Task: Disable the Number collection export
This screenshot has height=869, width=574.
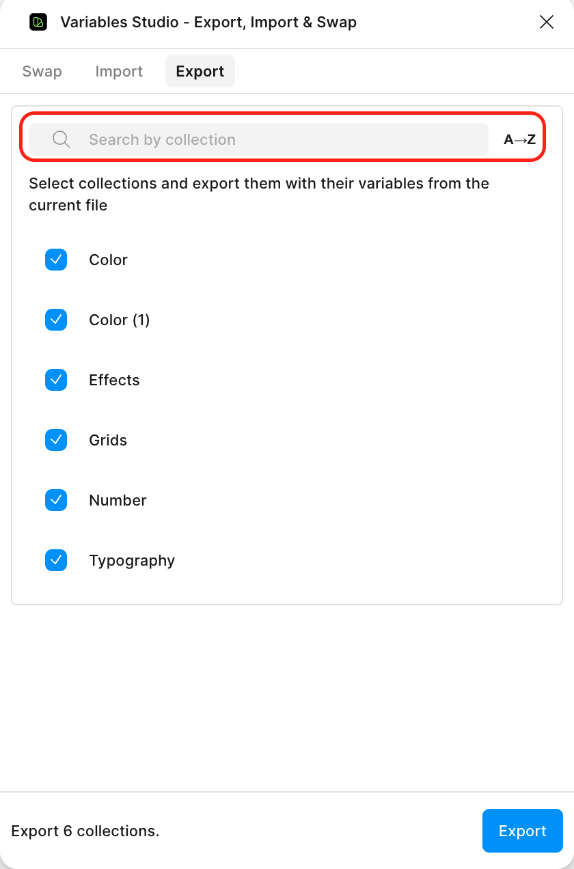Action: (x=56, y=500)
